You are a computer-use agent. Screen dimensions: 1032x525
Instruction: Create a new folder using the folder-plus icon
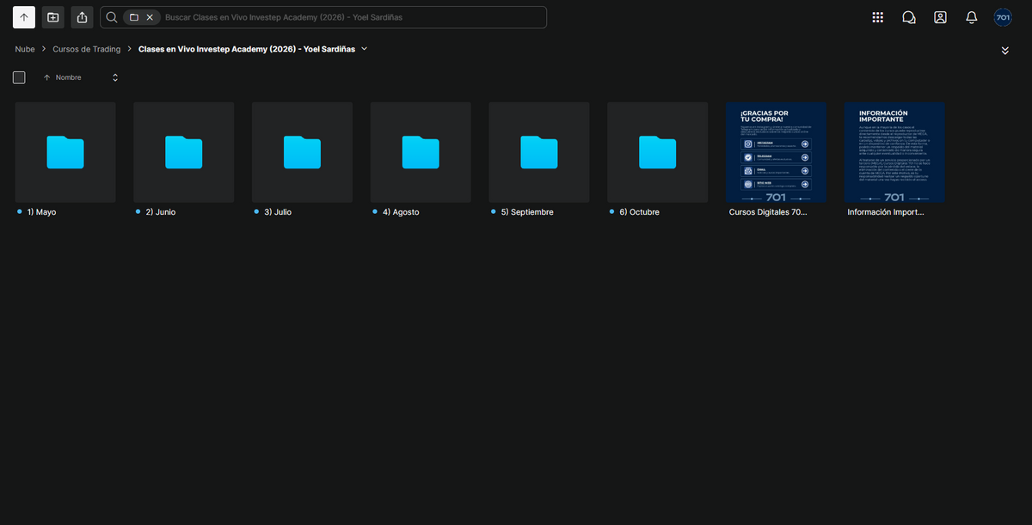click(53, 17)
